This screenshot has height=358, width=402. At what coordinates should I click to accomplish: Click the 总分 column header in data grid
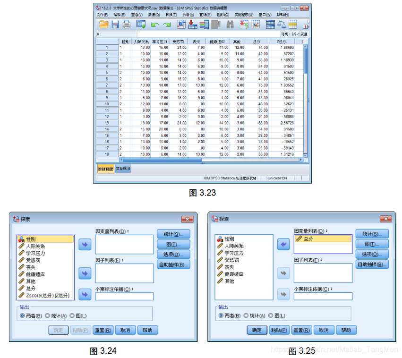coord(257,42)
